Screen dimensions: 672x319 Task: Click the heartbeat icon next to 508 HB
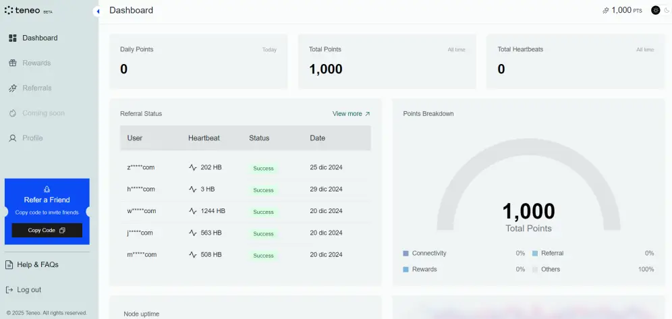click(193, 255)
